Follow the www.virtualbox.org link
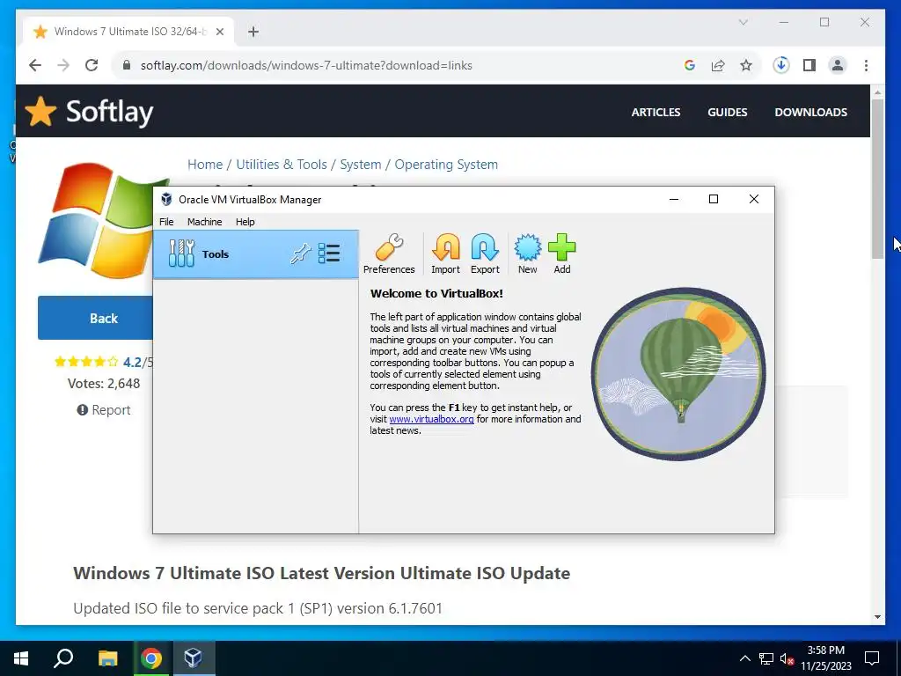The height and width of the screenshot is (676, 901). tap(431, 419)
